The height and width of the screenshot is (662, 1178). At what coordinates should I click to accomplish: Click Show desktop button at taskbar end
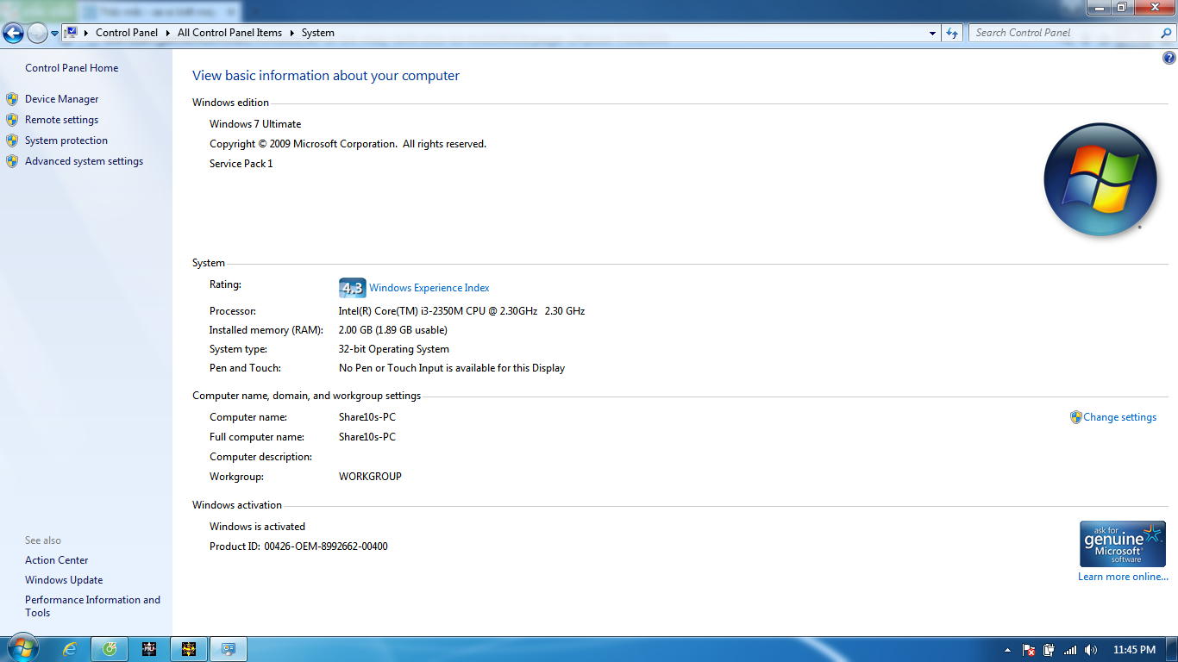1172,650
